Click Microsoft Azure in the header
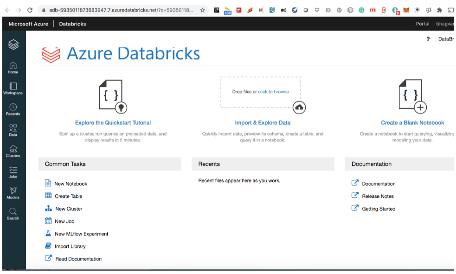This screenshot has width=456, height=274. [x=28, y=24]
